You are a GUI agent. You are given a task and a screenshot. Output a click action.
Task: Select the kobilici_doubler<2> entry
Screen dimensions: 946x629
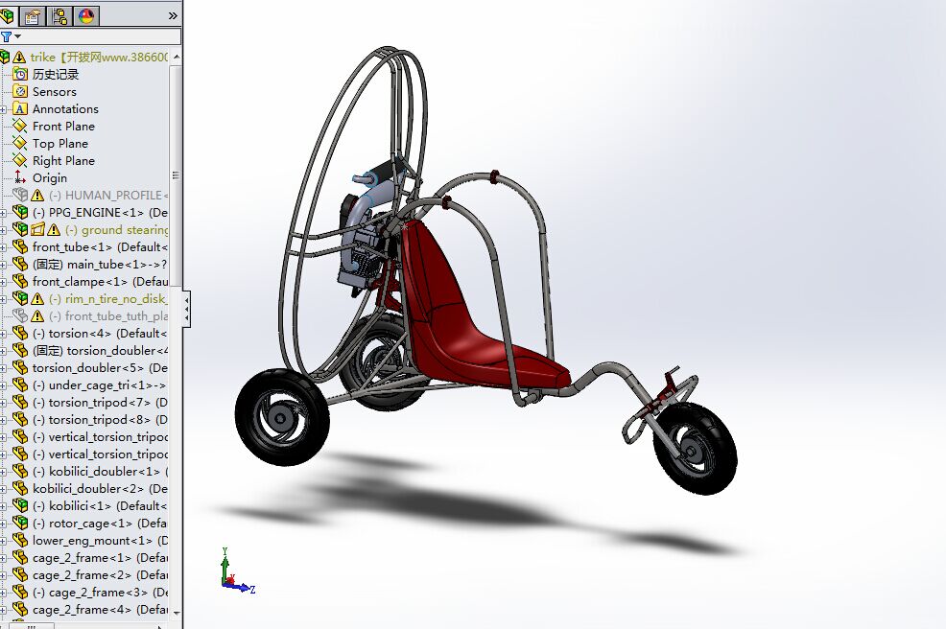[x=100, y=488]
